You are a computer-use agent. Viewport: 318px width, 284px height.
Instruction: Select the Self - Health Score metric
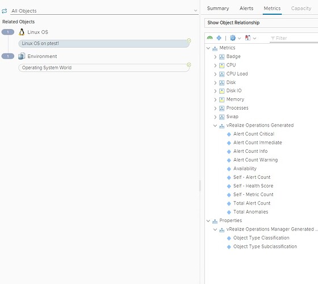click(x=253, y=186)
